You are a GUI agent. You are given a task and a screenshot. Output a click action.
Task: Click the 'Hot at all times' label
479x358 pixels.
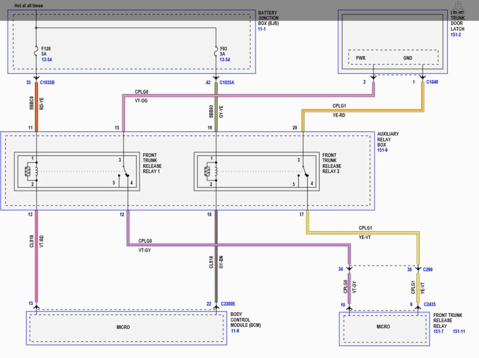[x=29, y=5]
